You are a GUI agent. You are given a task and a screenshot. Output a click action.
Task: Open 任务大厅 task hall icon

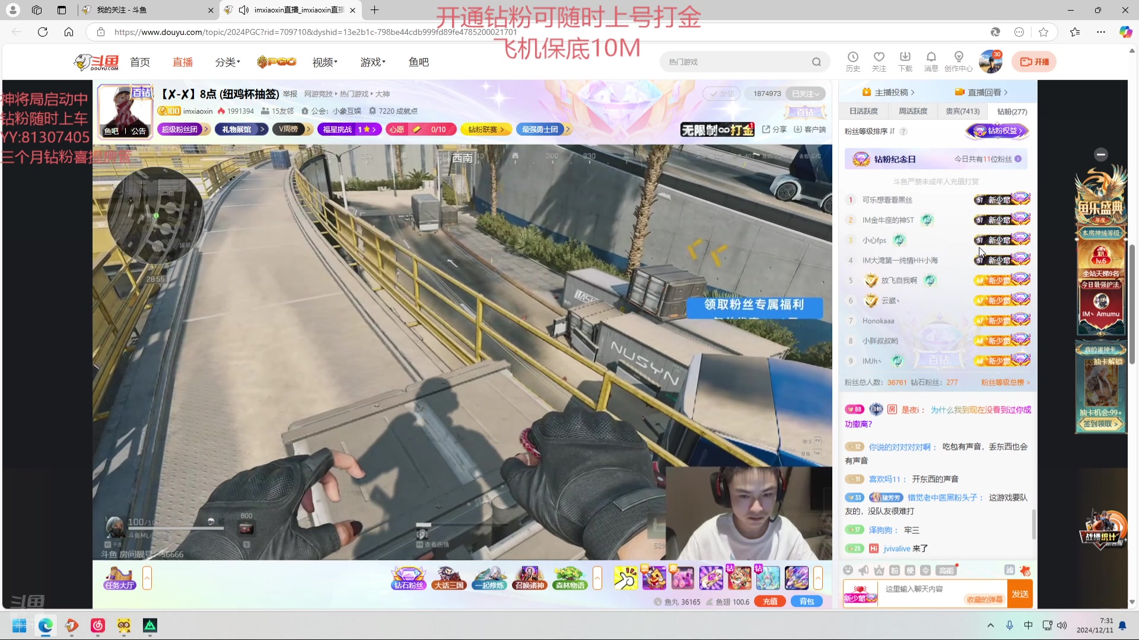(120, 578)
